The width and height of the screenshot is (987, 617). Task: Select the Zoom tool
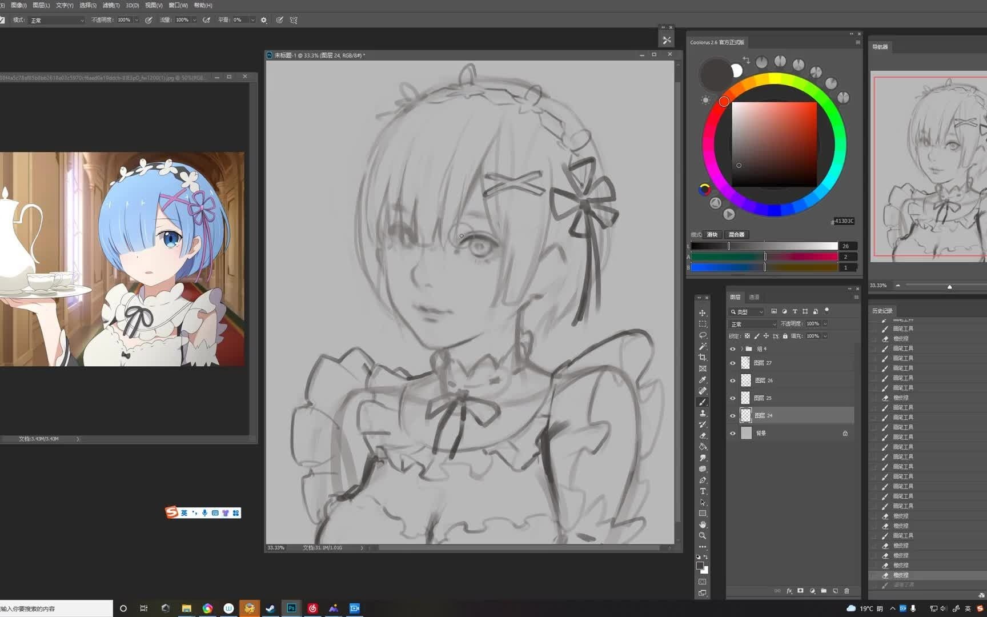click(x=703, y=536)
